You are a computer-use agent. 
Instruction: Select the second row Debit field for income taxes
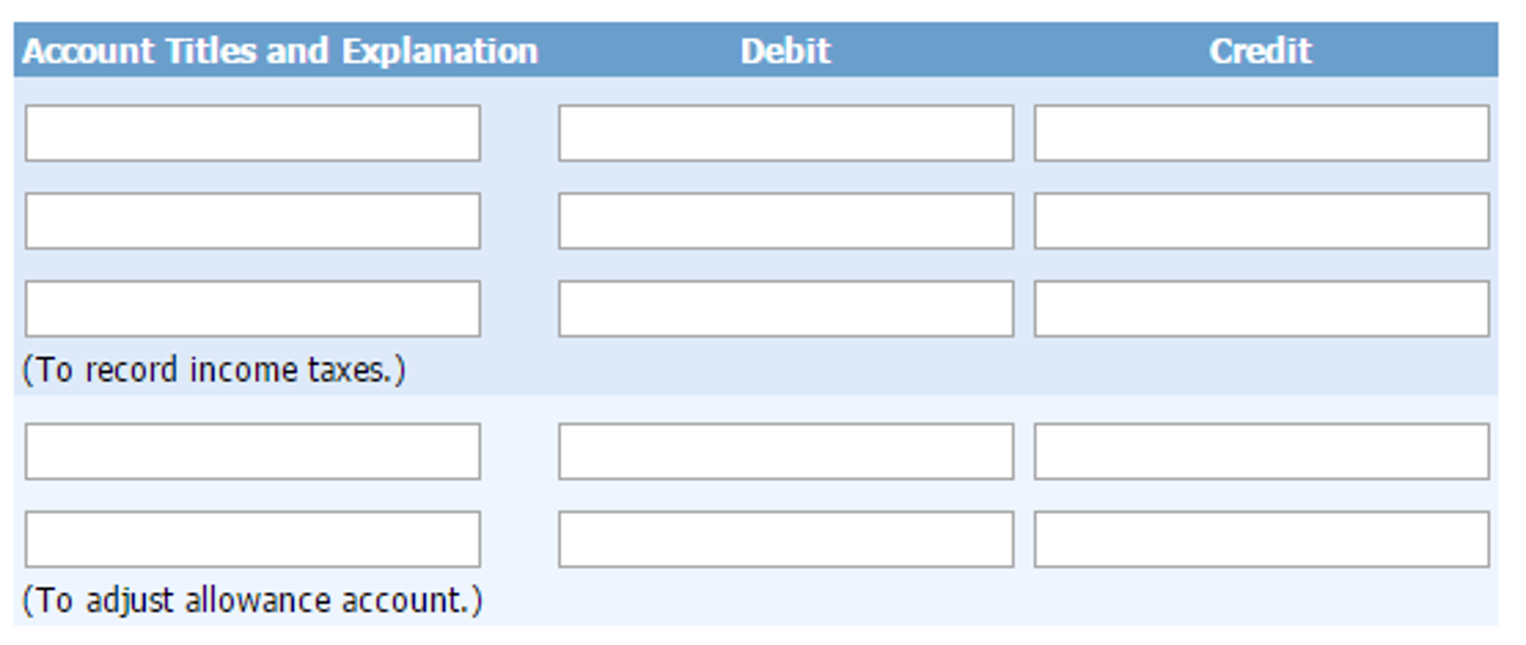(x=785, y=221)
